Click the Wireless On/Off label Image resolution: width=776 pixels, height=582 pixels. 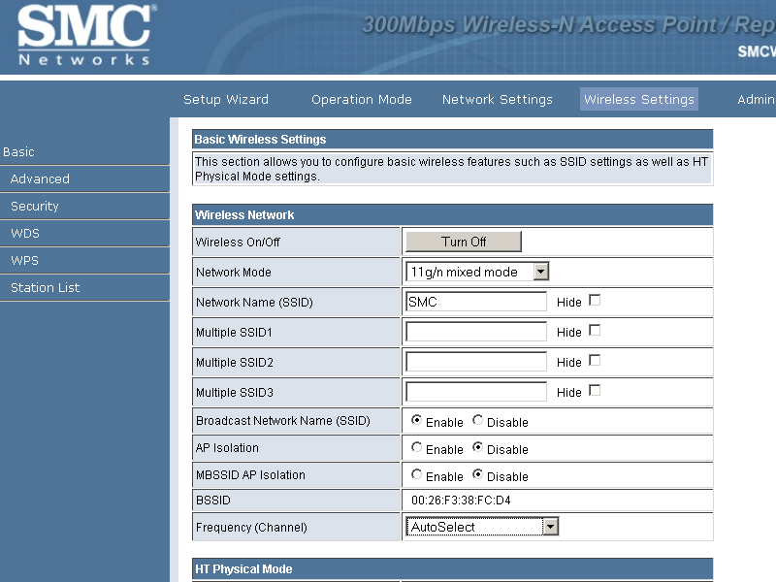pos(238,242)
